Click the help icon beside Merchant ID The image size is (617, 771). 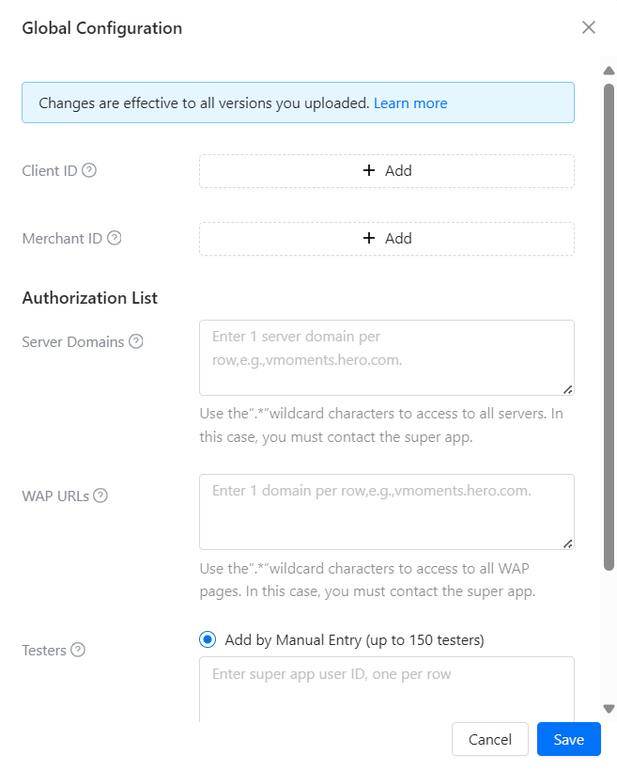pos(115,239)
